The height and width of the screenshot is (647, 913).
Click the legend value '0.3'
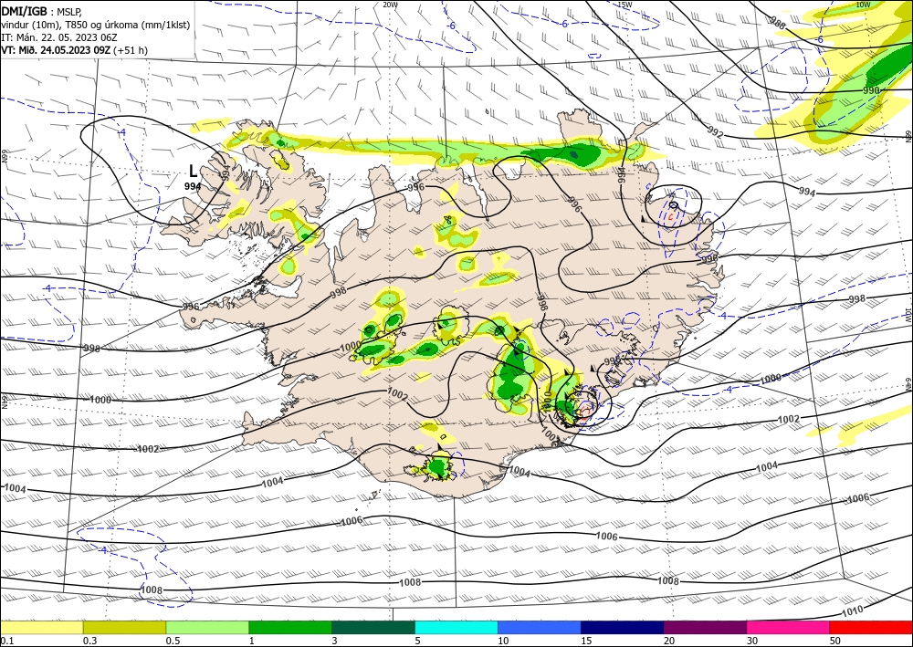tap(89, 641)
